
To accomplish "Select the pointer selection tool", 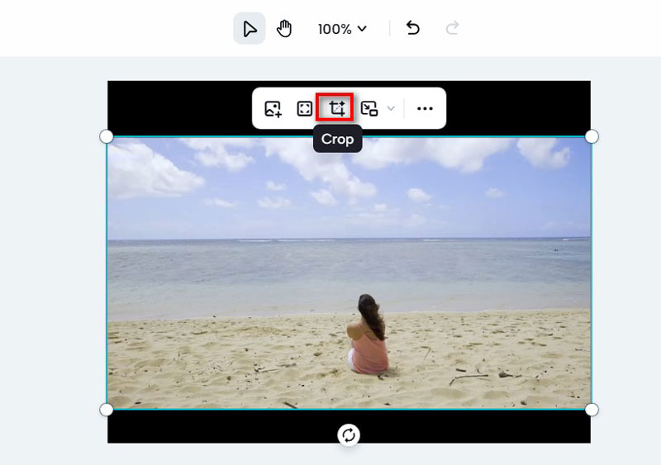I will point(250,29).
